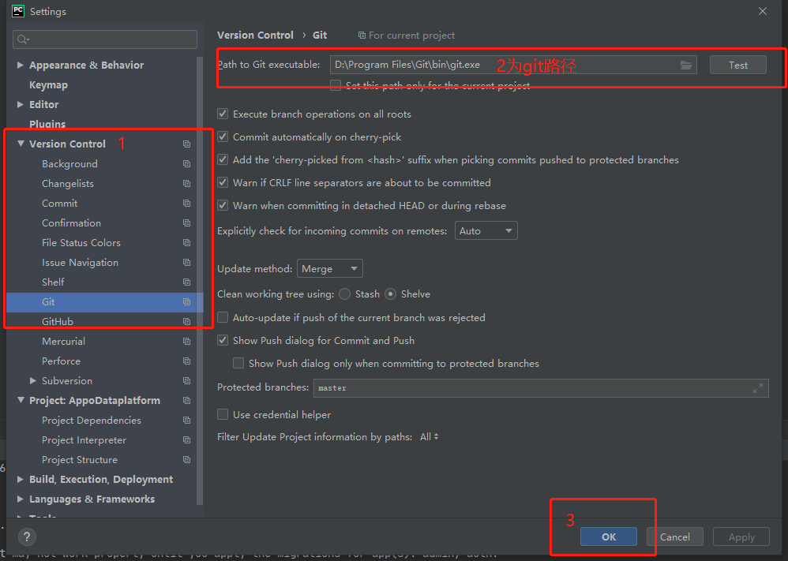Select GitHub under Version Control
Viewport: 788px width, 561px height.
pyautogui.click(x=58, y=321)
